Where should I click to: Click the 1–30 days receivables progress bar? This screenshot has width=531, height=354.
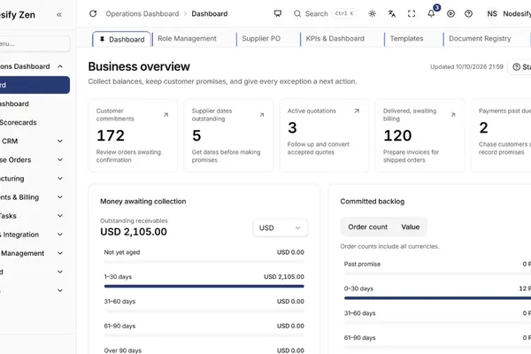pyautogui.click(x=204, y=286)
